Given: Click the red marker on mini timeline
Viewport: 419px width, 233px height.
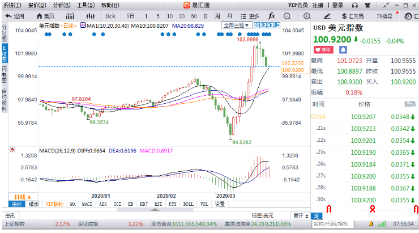Looking at the screenshot, I should (x=372, y=209).
